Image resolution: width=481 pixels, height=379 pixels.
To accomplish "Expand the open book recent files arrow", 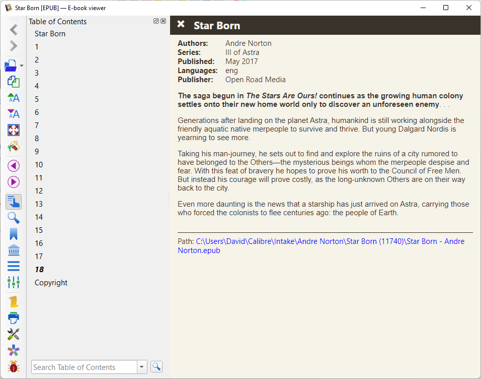I will coord(22,66).
